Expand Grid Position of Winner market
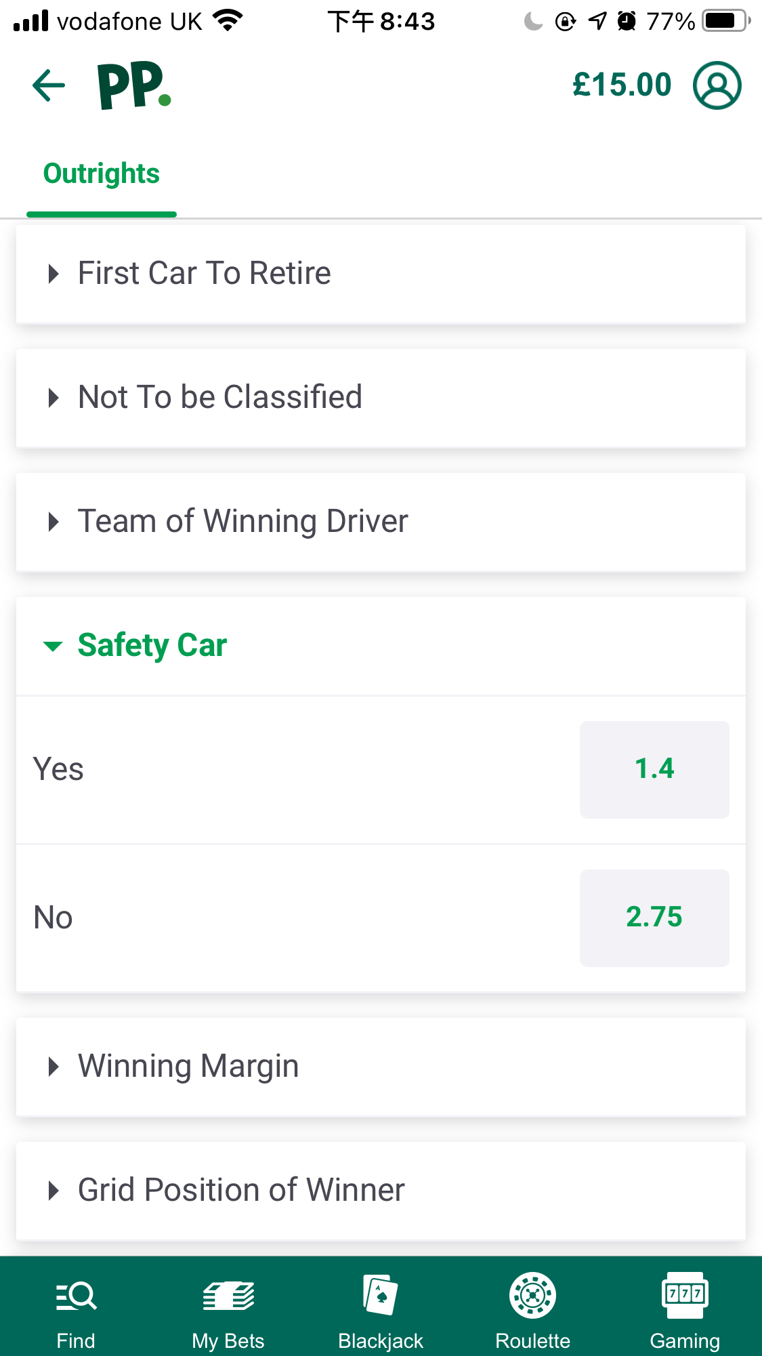The width and height of the screenshot is (762, 1356). pyautogui.click(x=381, y=1191)
